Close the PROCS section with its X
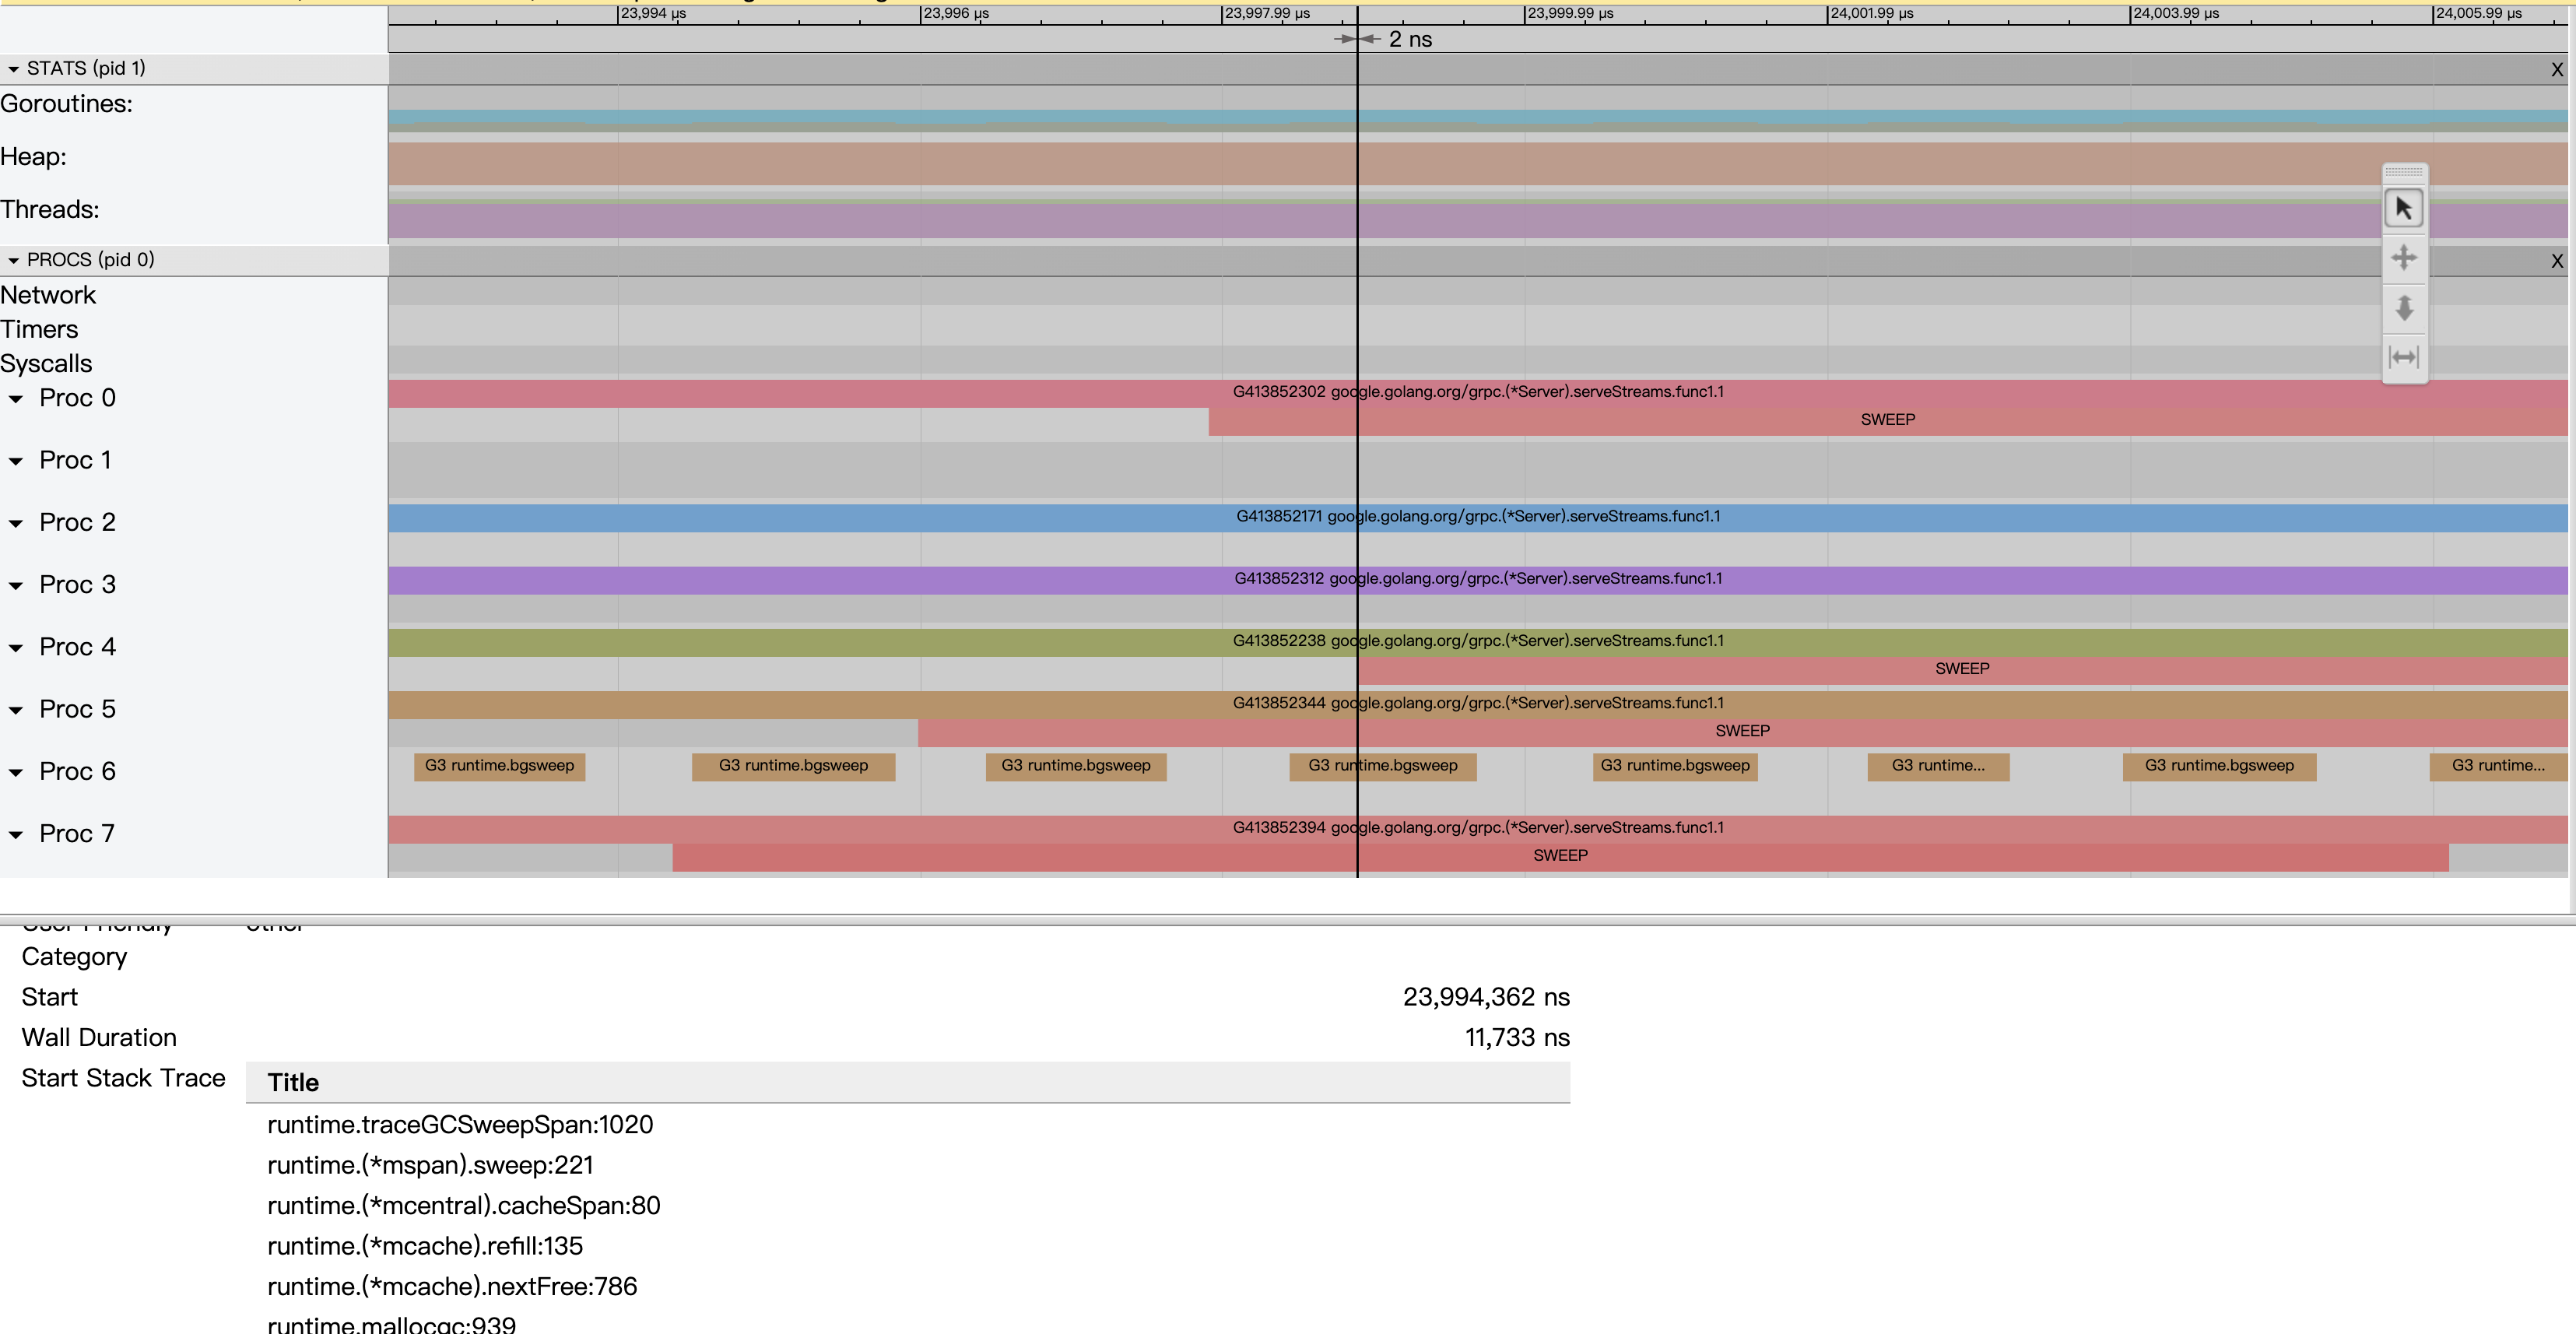 [x=2556, y=261]
